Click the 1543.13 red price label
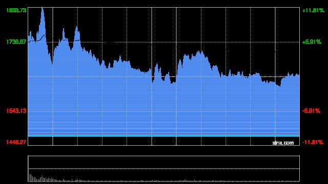 (16, 111)
